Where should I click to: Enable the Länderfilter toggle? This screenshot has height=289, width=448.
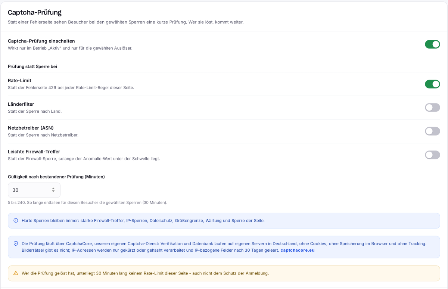click(432, 108)
